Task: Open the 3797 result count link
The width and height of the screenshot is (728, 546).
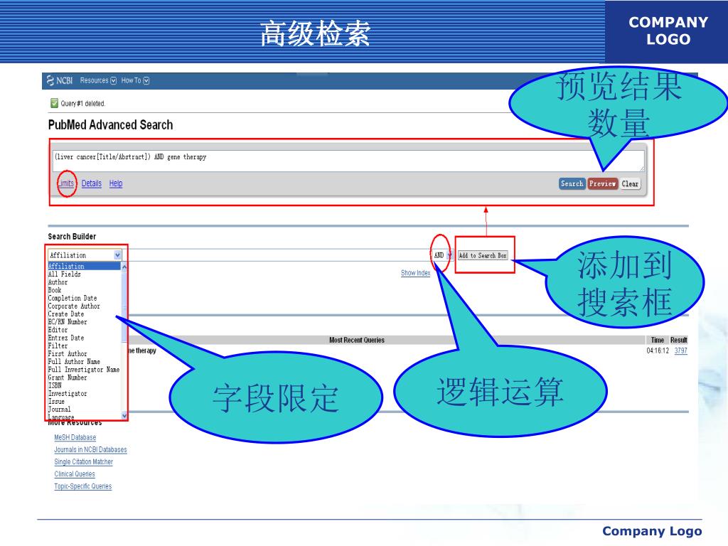Action: (680, 350)
